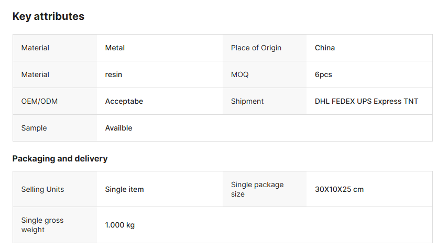Click the Key attributes heading
Image resolution: width=437 pixels, height=249 pixels.
pos(48,16)
